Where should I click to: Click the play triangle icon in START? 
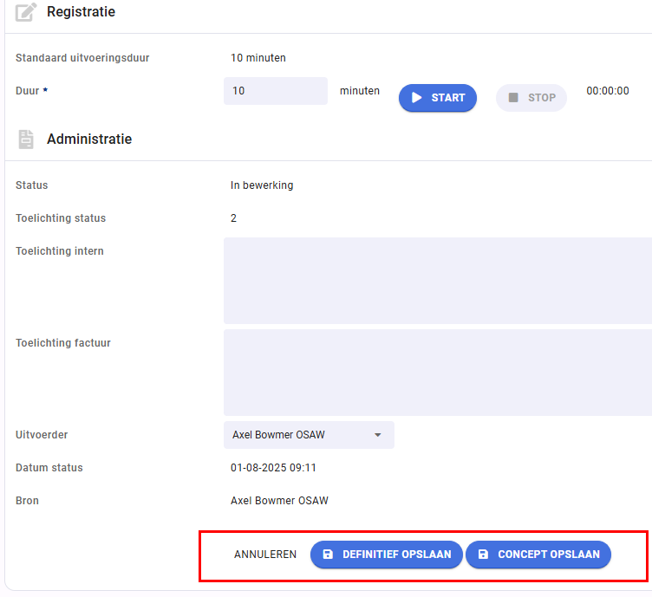[x=416, y=98]
